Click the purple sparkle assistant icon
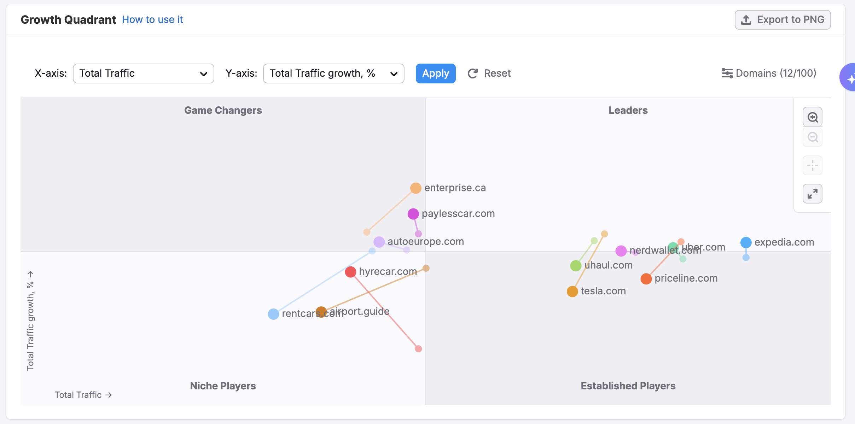Screen dimensions: 855x424 pyautogui.click(x=849, y=78)
